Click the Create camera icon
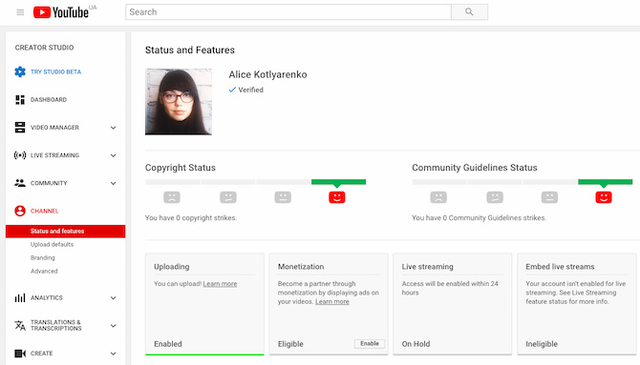Image resolution: width=640 pixels, height=365 pixels. click(x=20, y=354)
